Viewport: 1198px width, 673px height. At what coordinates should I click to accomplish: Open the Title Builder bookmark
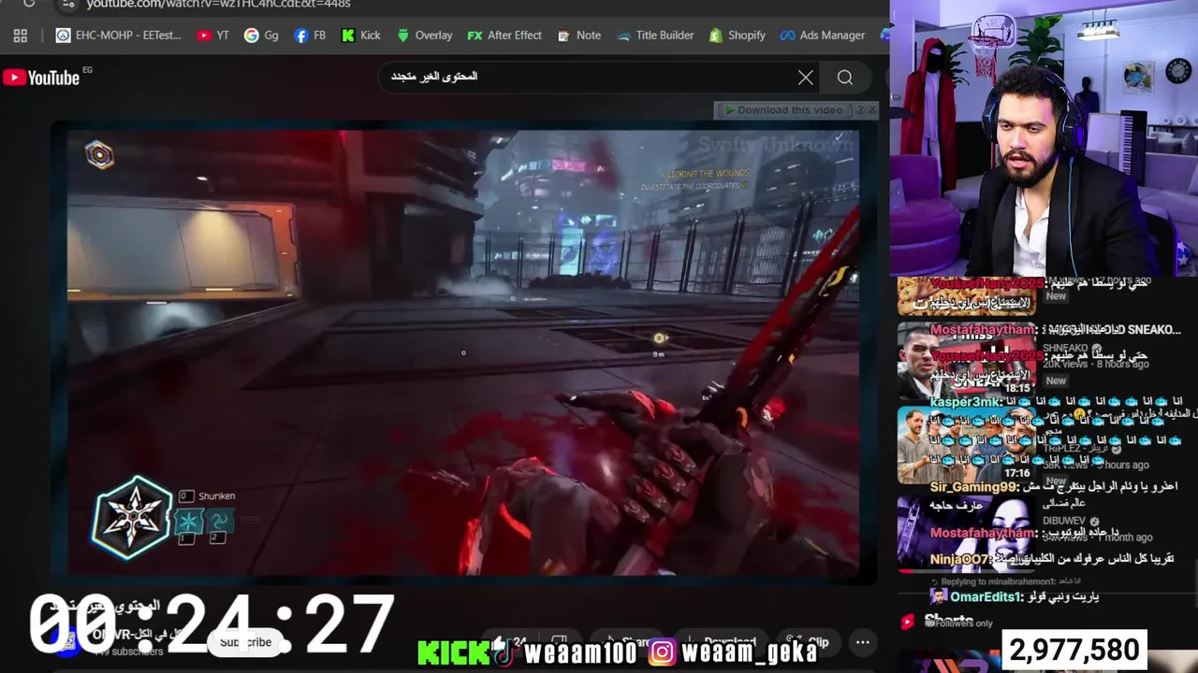(655, 36)
